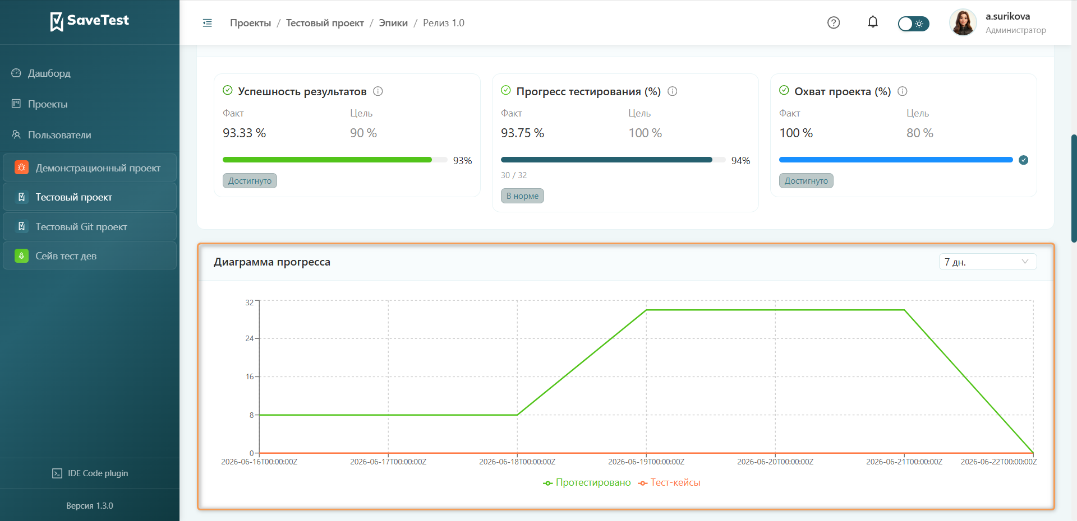This screenshot has height=521, width=1077.
Task: Click info icon beside Охват проекта (%)
Action: coord(903,91)
